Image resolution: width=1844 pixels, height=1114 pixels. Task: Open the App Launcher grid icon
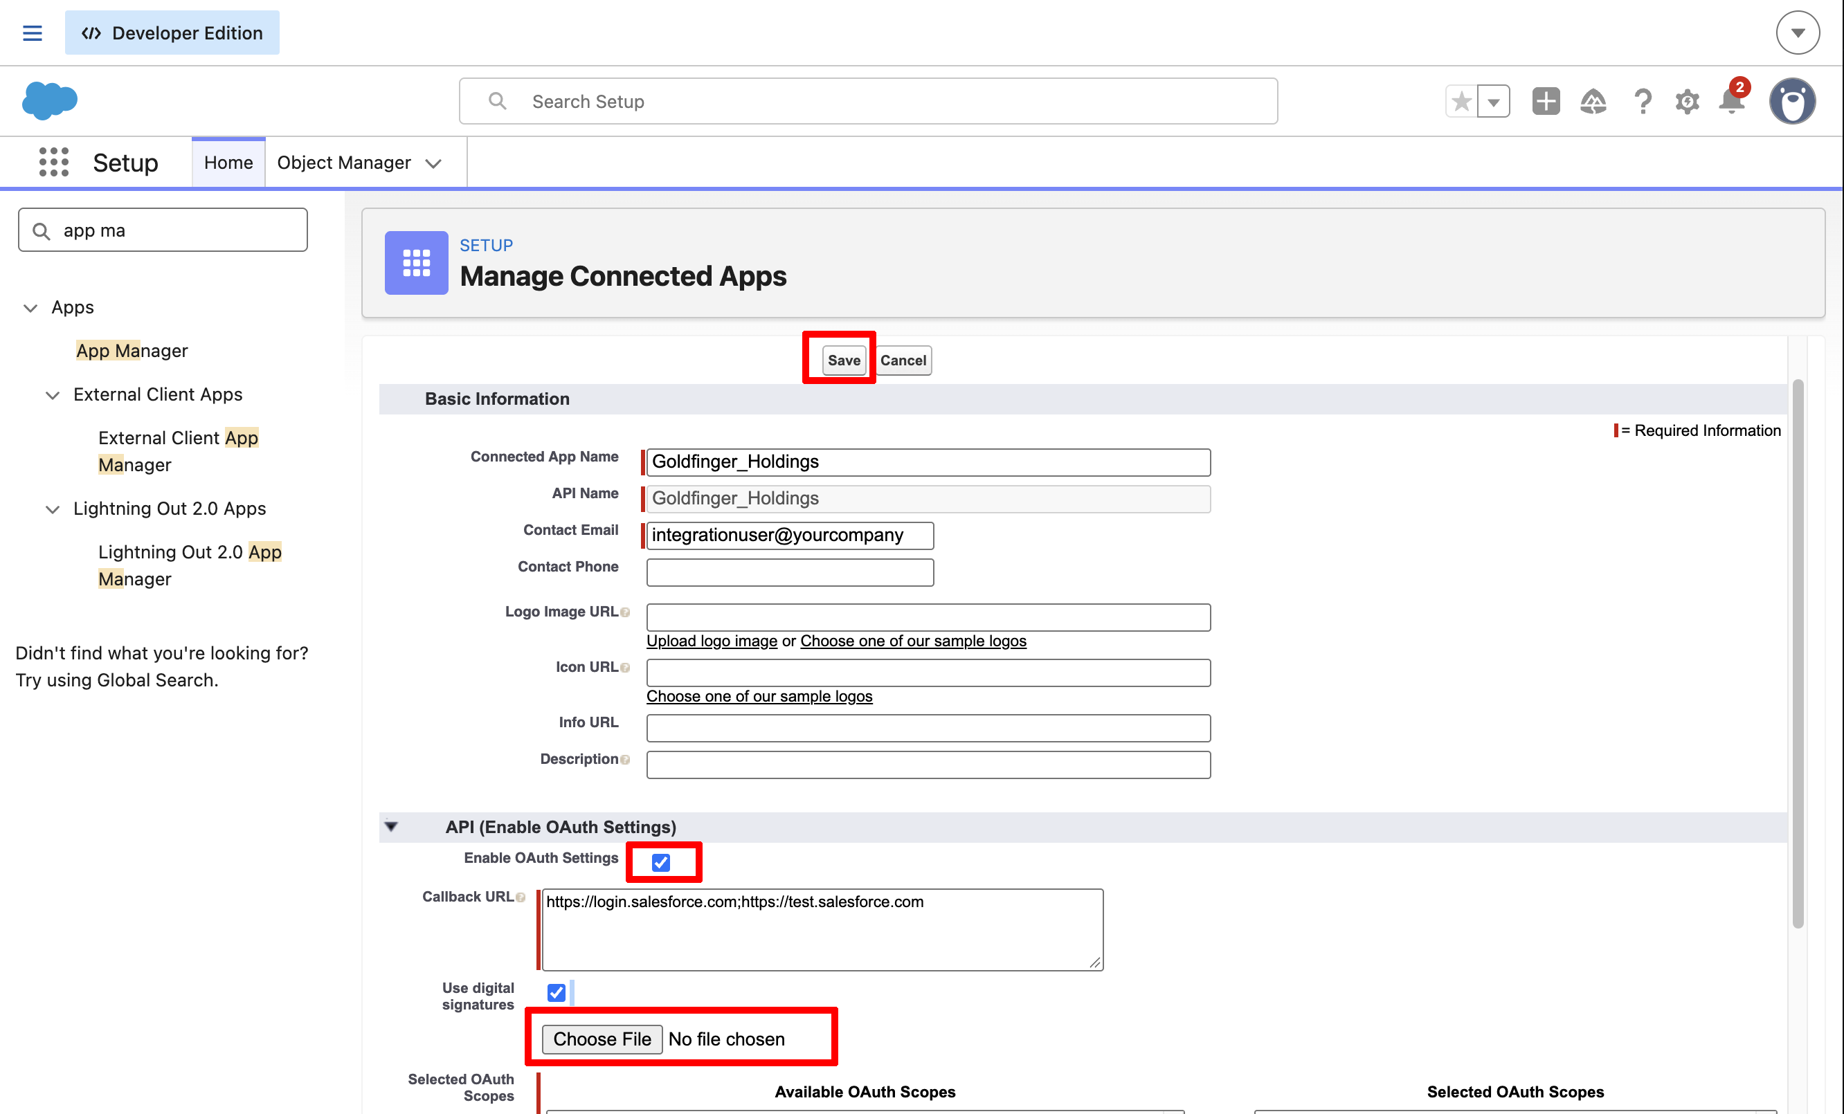(54, 163)
